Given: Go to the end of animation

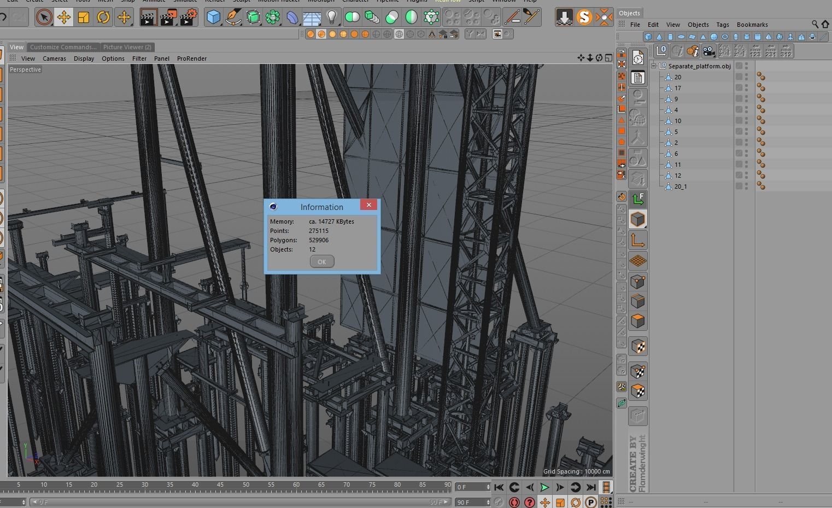Looking at the screenshot, I should (590, 487).
